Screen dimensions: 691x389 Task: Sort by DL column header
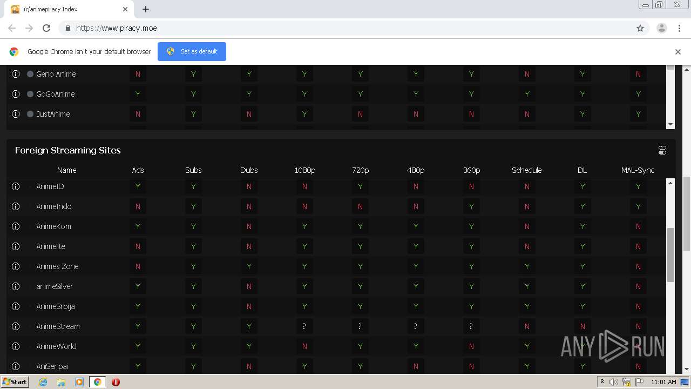click(x=582, y=170)
